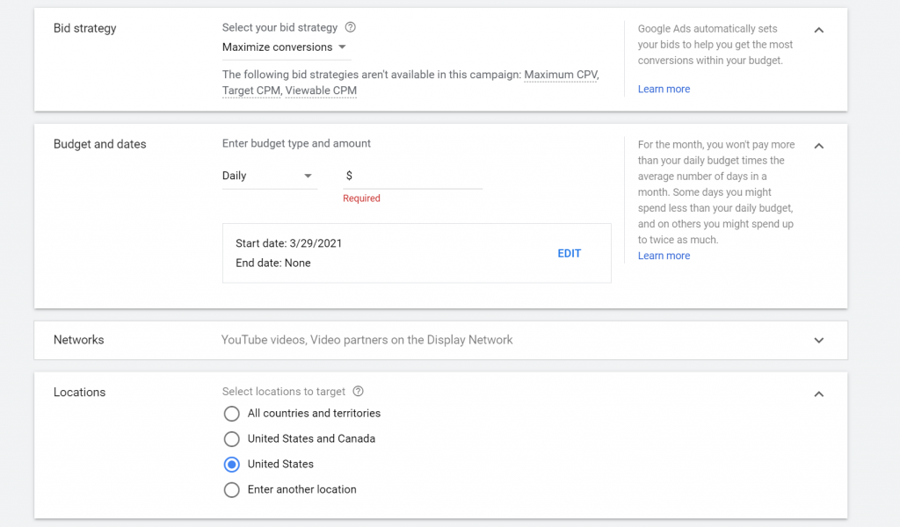Expand the Networks section
Screen dimensions: 900x527
tap(819, 340)
